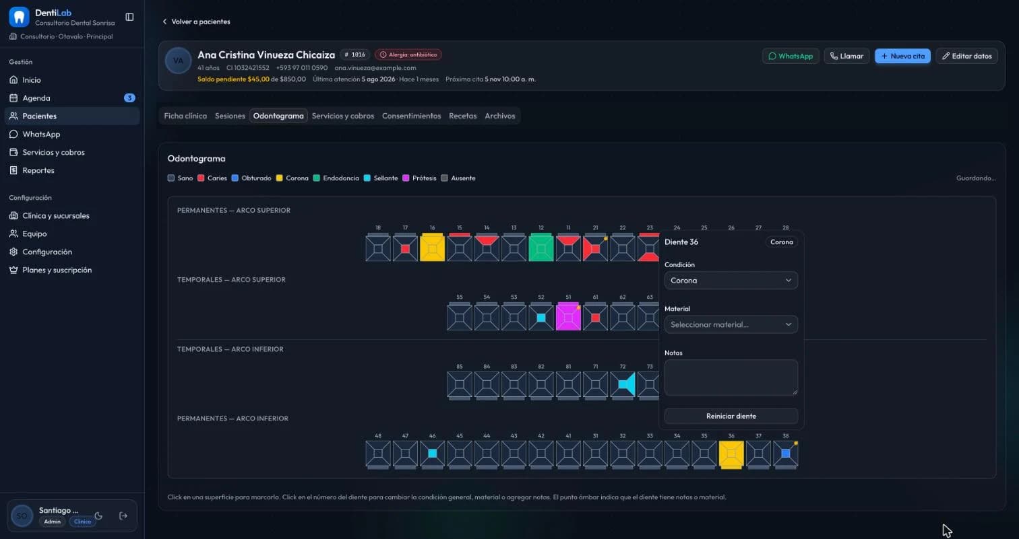The width and height of the screenshot is (1019, 539).
Task: Click the back arrow beside Volver a pacientes
Action: (164, 22)
